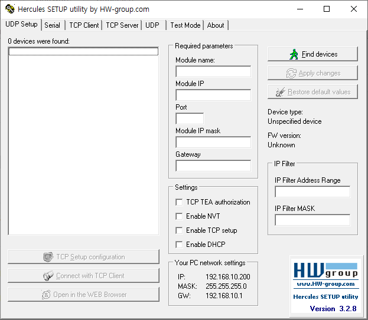Go to the TCP Server tab
This screenshot has width=368, height=320.
(x=122, y=25)
